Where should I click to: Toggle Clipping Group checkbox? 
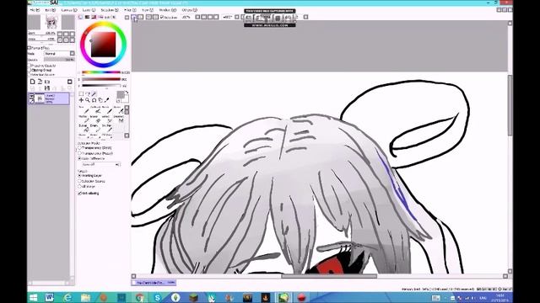[30, 70]
